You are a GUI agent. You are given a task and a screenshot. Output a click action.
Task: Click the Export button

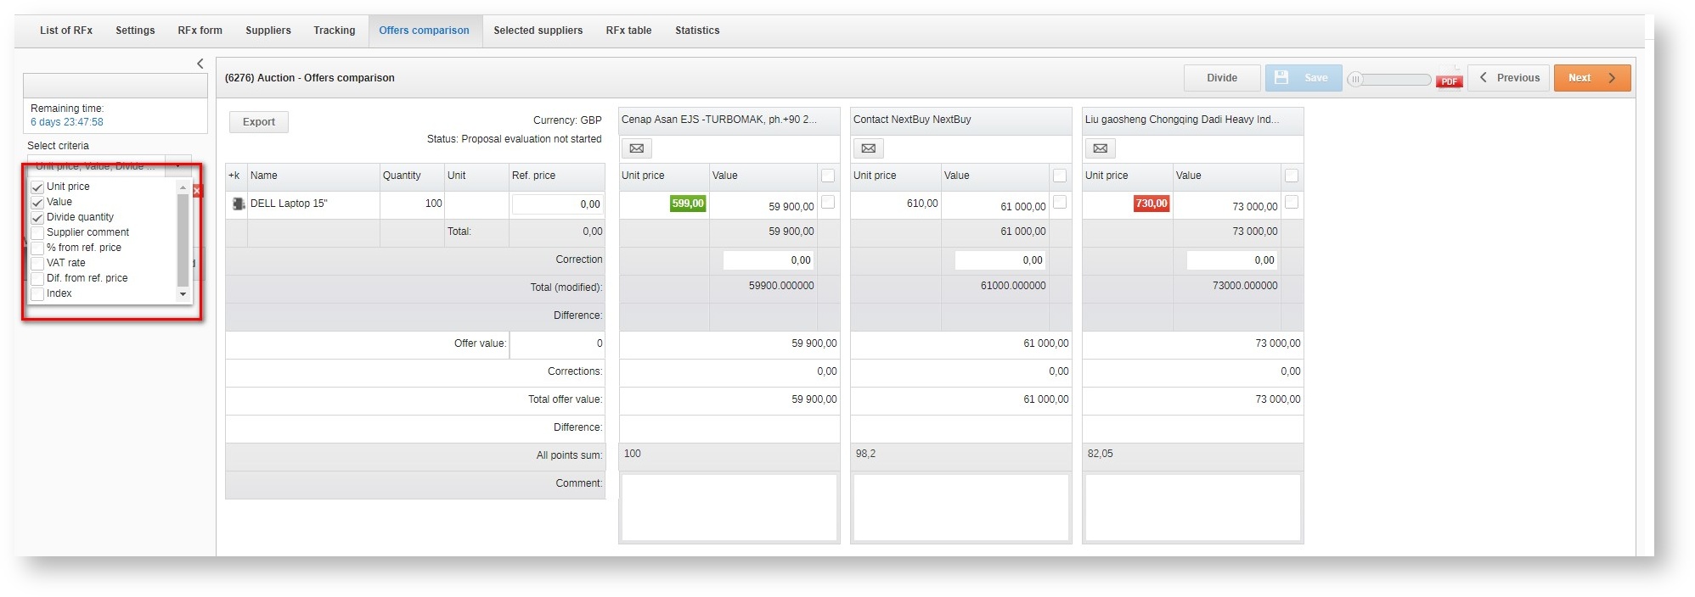coord(258,122)
